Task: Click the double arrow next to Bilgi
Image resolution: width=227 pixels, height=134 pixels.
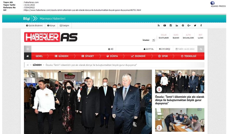Action: (35, 18)
